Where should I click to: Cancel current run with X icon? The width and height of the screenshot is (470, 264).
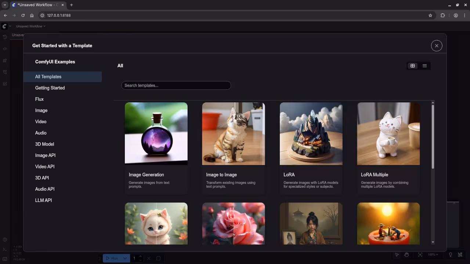[149, 258]
